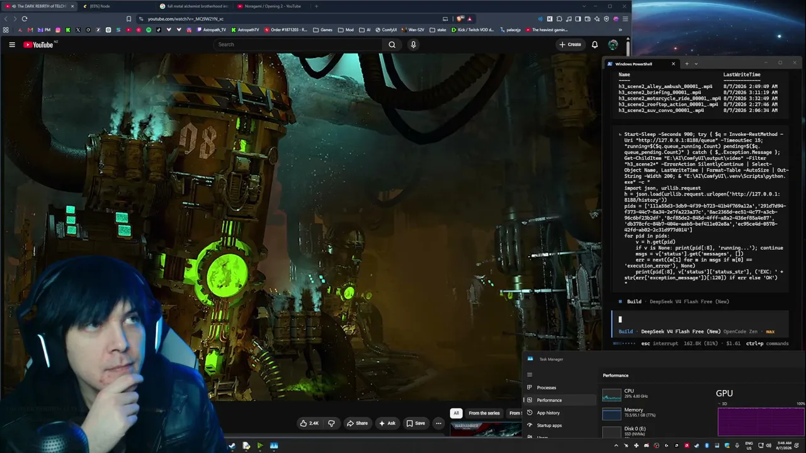Open the browser new tab button
The image size is (806, 453).
[x=316, y=6]
